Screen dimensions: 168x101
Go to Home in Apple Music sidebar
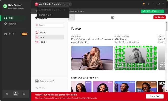tap(49, 32)
